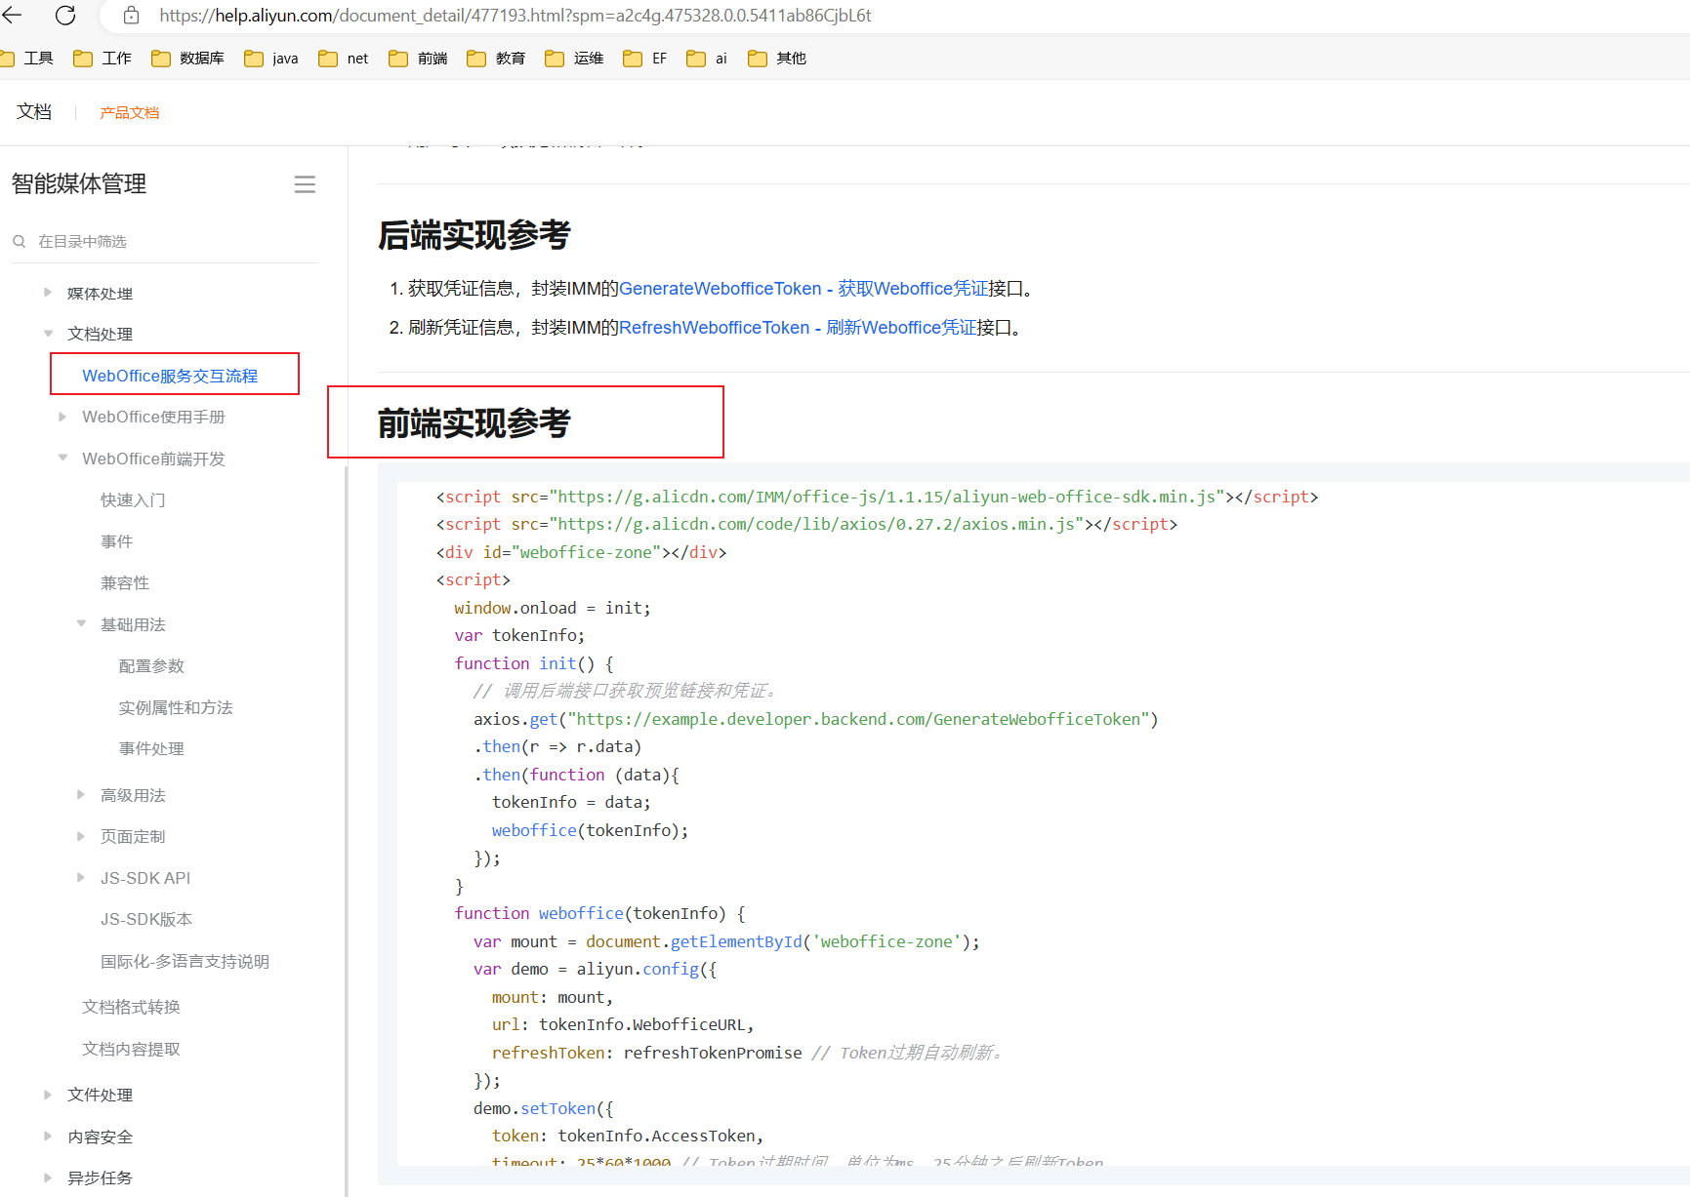Image resolution: width=1690 pixels, height=1197 pixels.
Task: Collapse the 基础用法 tree node
Action: click(81, 623)
